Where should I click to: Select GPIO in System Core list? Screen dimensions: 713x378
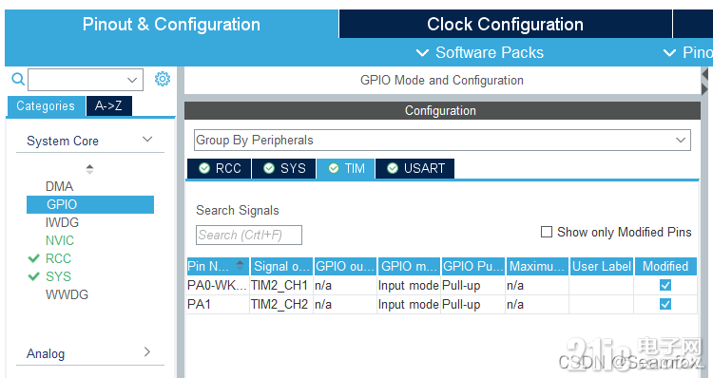tap(90, 204)
